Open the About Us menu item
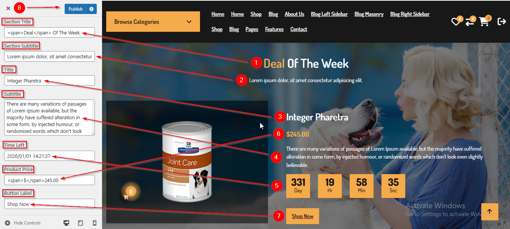The height and width of the screenshot is (229, 510). click(295, 14)
